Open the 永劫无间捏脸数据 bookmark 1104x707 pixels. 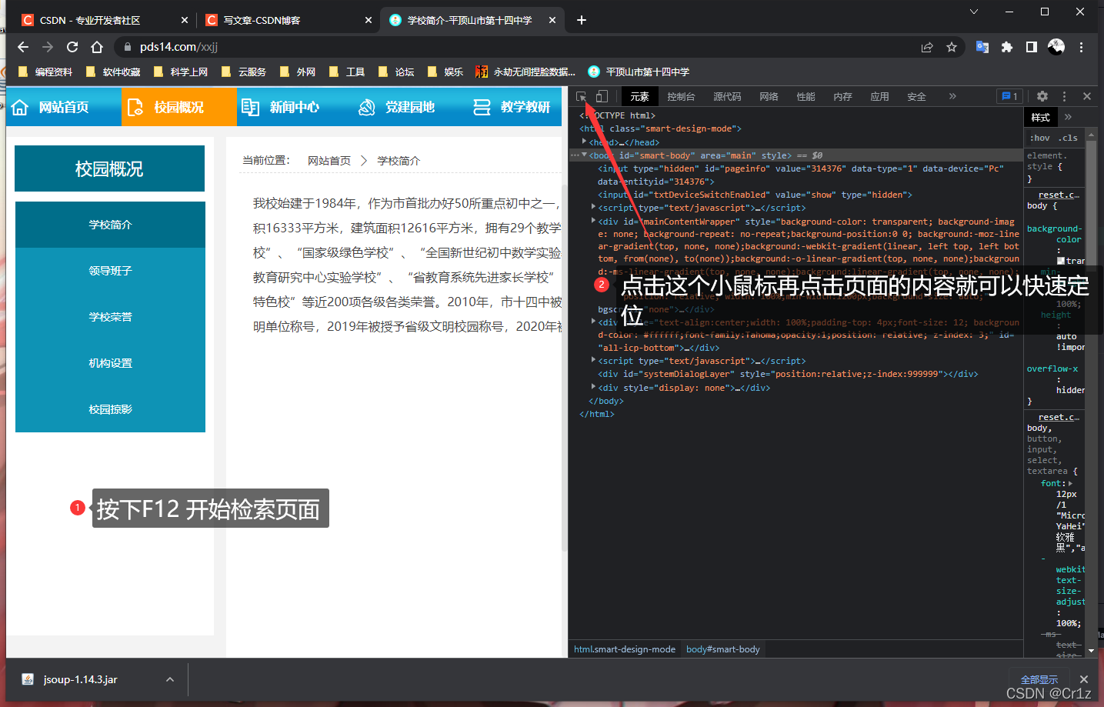pos(525,72)
